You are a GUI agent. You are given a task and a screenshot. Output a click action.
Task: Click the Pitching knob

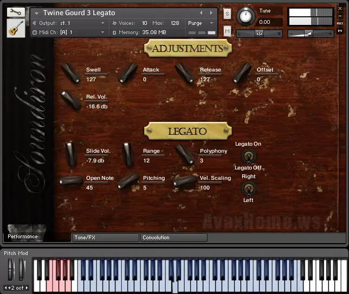point(128,181)
